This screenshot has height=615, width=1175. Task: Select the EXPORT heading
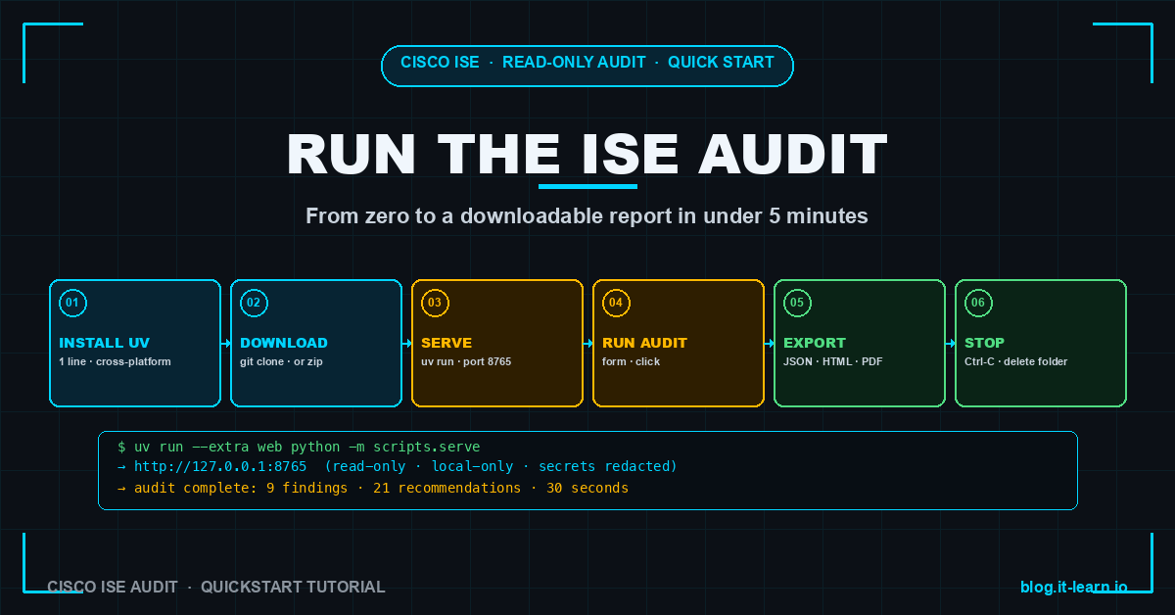[x=814, y=343]
